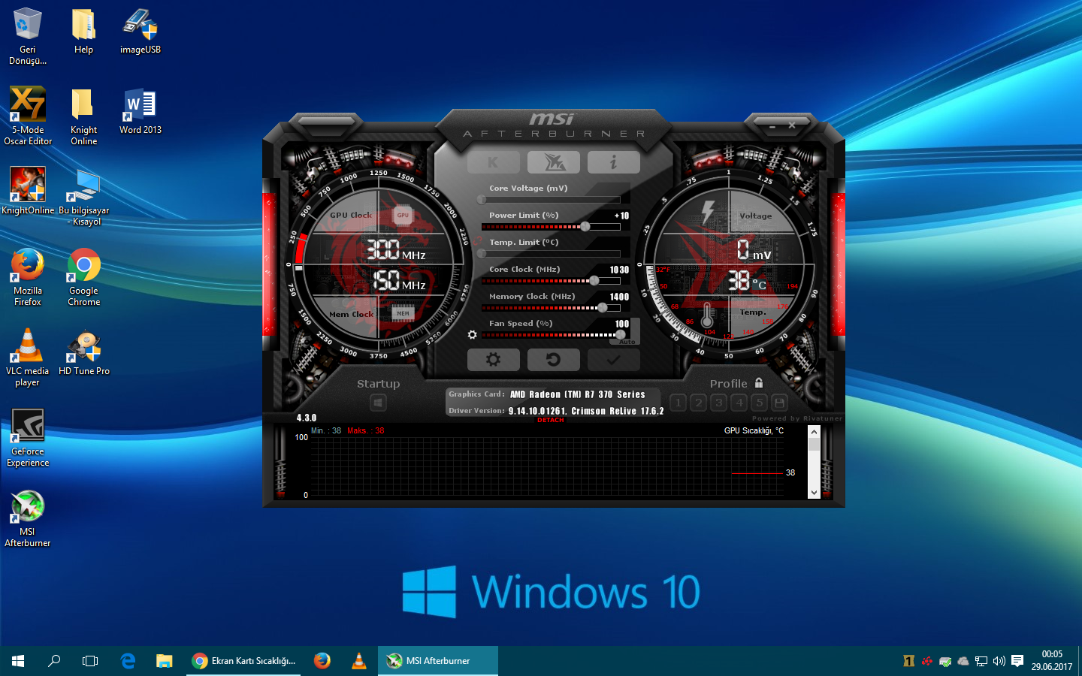Open fan curve settings gear beside Fan Speed
1082x676 pixels.
click(472, 335)
